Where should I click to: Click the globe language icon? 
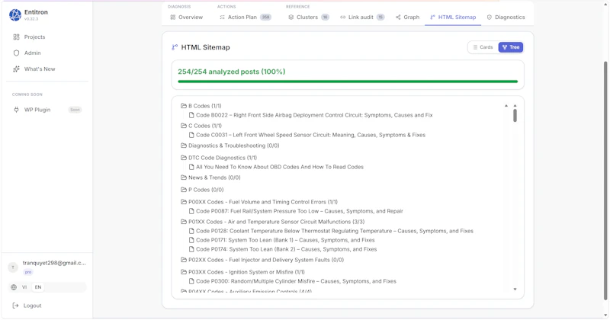14,287
